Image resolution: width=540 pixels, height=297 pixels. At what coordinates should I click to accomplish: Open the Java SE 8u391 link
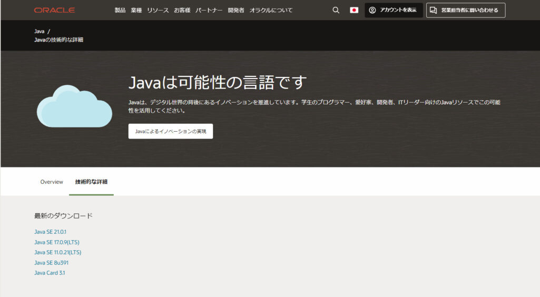coord(51,263)
